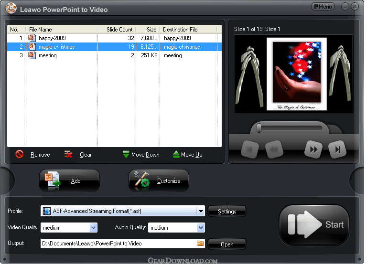Go to previous slide in preview
The image size is (366, 265).
point(275,150)
